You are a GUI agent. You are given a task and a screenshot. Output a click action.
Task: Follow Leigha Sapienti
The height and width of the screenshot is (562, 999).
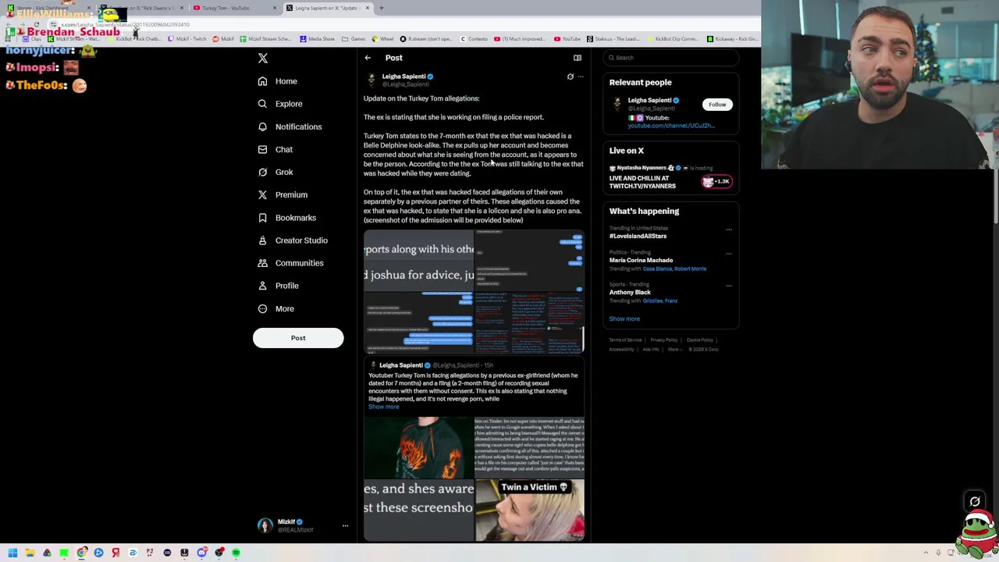717,105
